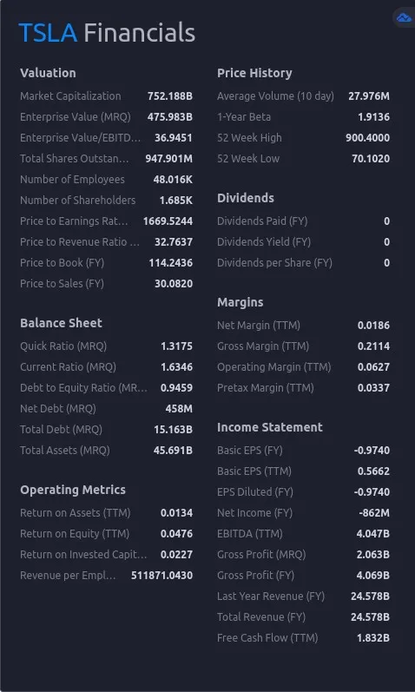Click the TSLA ticker symbol in the title

(x=48, y=33)
